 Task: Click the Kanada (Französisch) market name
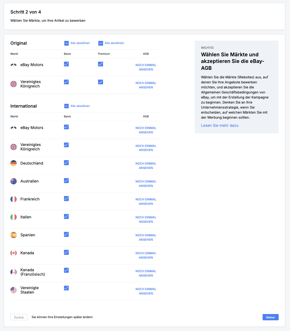[32, 272]
